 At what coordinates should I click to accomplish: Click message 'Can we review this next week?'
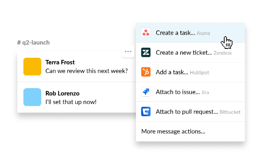pos(87,71)
